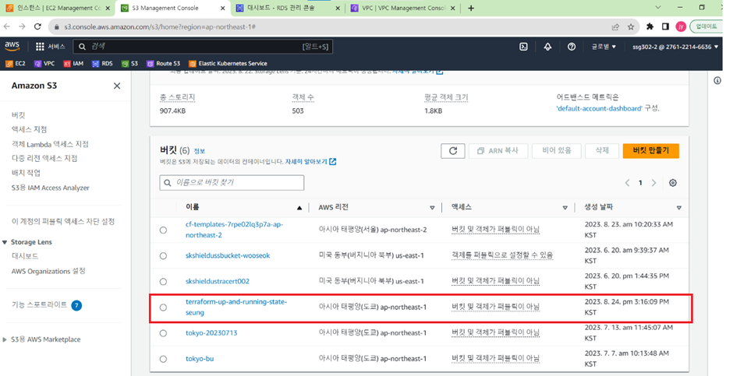The image size is (733, 376).
Task: Click the 버킷 만들기 button
Action: 650,151
